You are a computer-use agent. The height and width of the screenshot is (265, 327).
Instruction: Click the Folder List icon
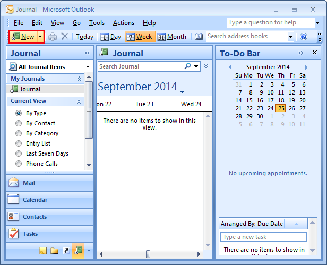coord(55,251)
